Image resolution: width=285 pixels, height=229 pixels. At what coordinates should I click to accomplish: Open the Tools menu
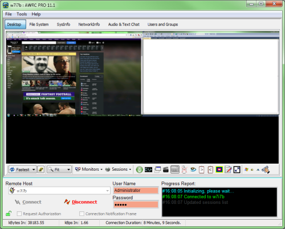click(x=22, y=14)
